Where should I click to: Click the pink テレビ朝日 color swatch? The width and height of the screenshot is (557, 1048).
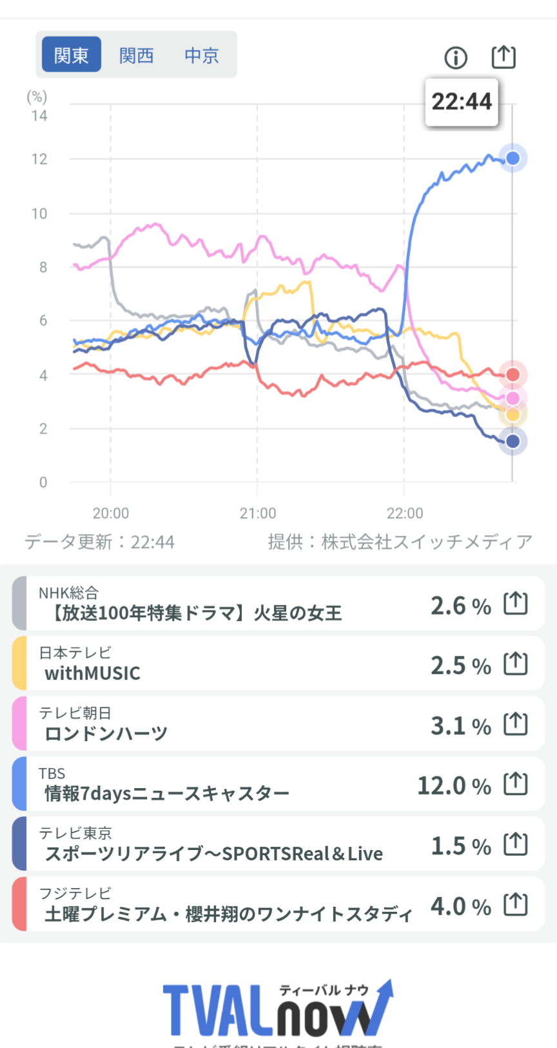[20, 724]
